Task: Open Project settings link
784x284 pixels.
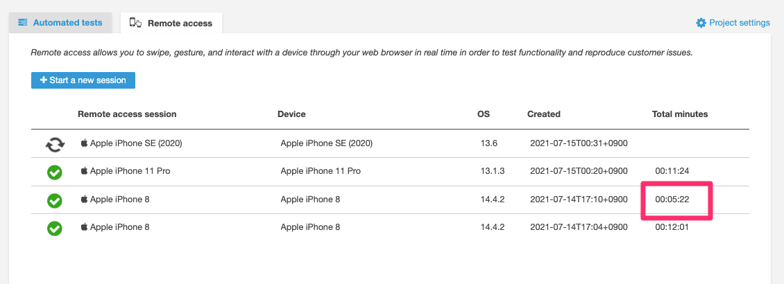Action: pyautogui.click(x=739, y=23)
